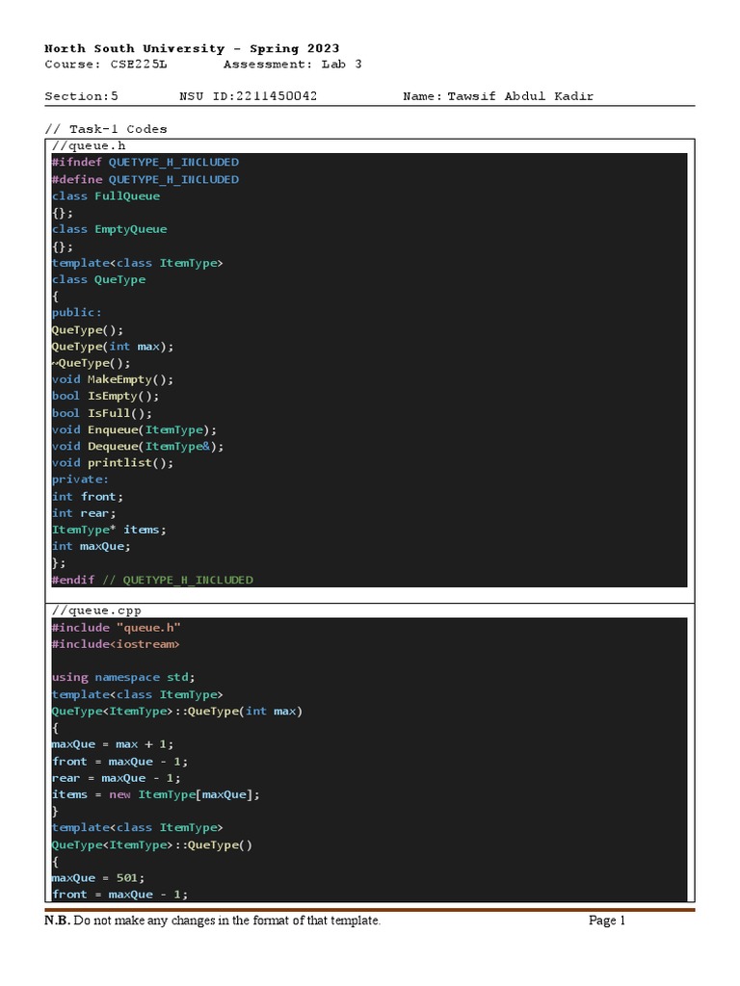This screenshot has width=740, height=986.
Task: Click the '#define QUETYPE_H_INCLUDED' line
Action: tap(145, 179)
